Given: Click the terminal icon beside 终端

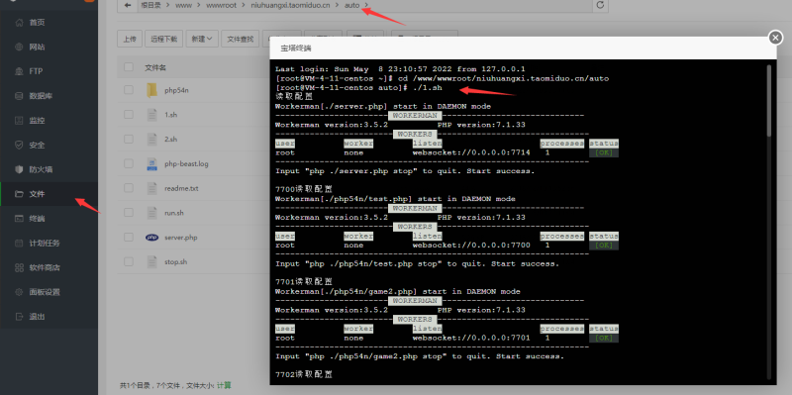Looking at the screenshot, I should point(19,219).
